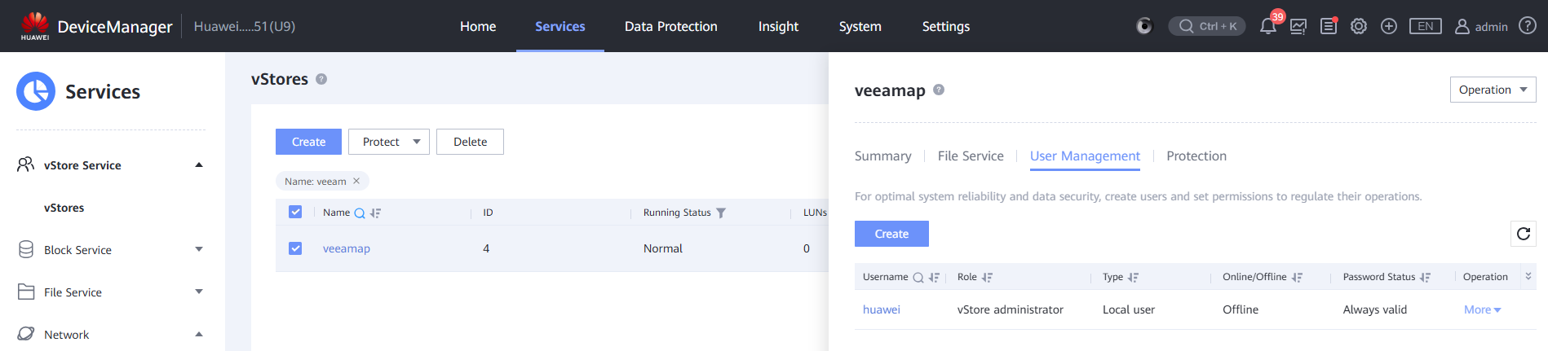Screen dimensions: 1548x351
Task: Sort users by Online/Offline
Action: point(1298,278)
